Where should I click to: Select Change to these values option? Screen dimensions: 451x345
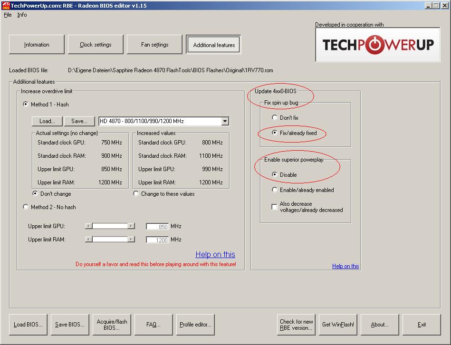136,193
